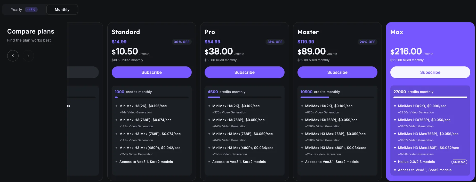Click 'Access to Veo3.1, Sora2 models' in Pro

(239, 162)
